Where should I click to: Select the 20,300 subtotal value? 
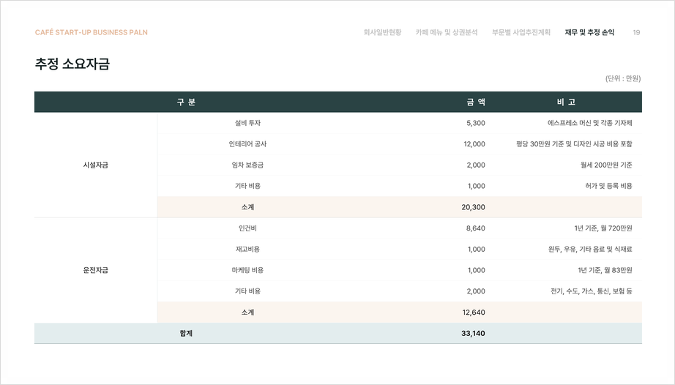point(473,207)
